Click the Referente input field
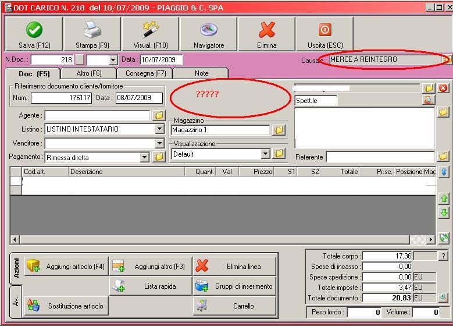The image size is (453, 326). tap(380, 157)
